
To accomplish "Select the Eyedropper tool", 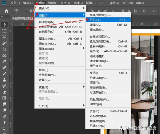I will [4, 61].
